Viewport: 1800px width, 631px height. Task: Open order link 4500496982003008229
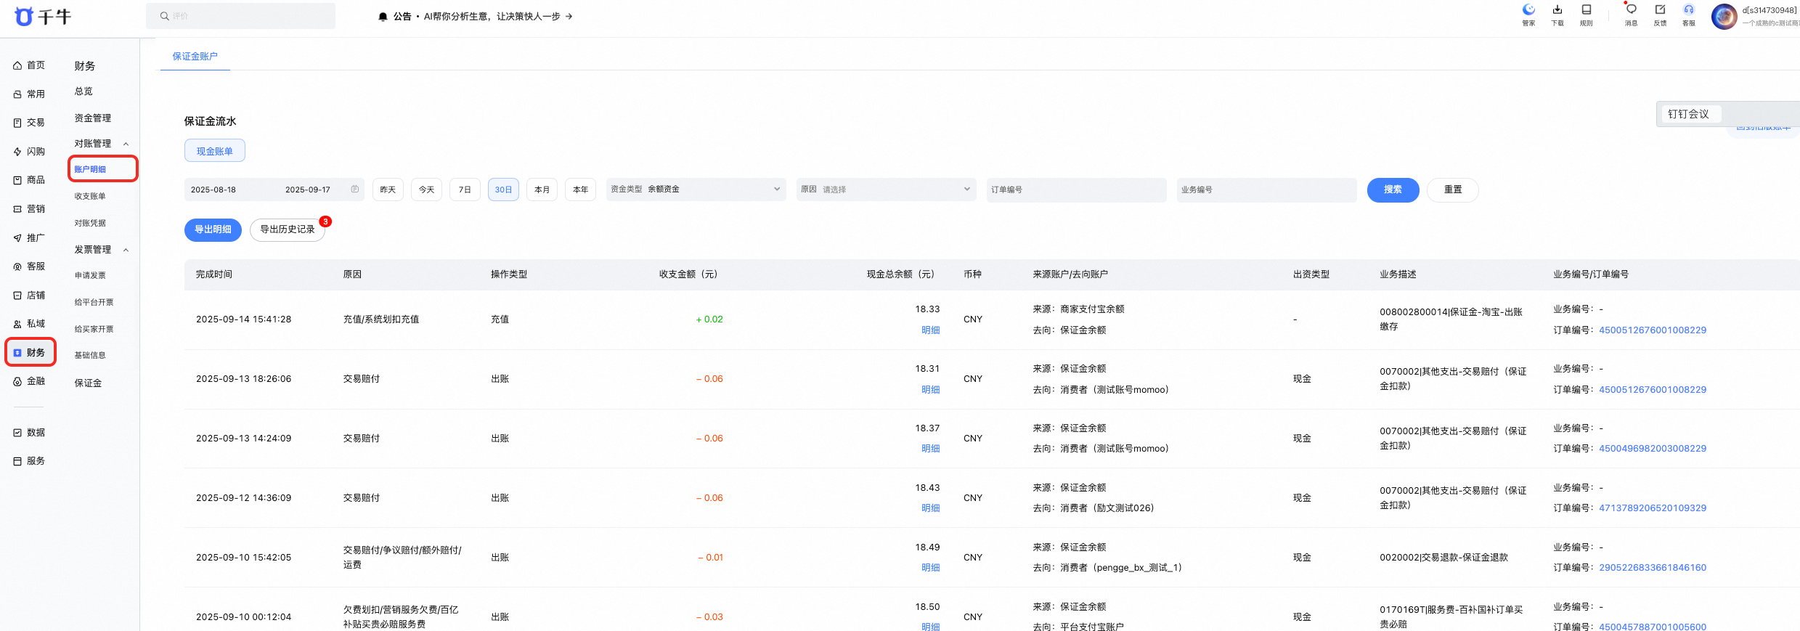click(1653, 449)
